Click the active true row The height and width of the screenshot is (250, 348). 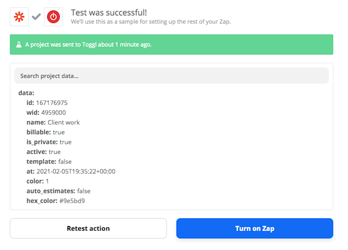[44, 152]
